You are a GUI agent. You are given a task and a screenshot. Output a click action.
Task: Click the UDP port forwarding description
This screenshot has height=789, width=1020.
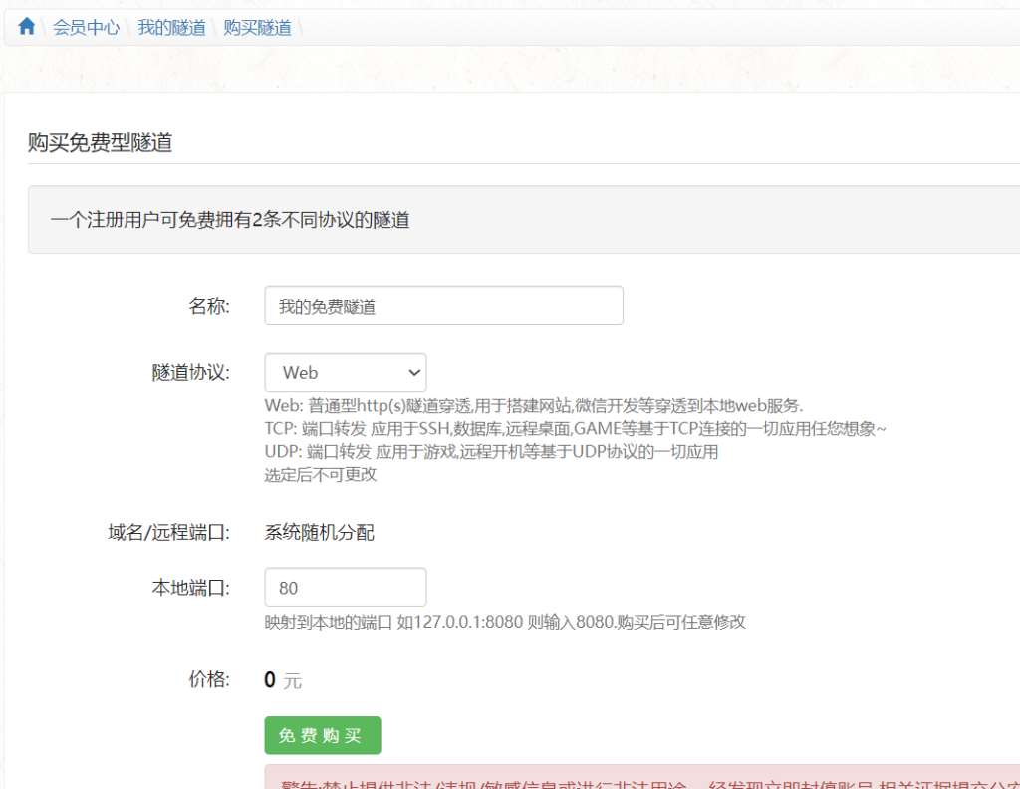tap(491, 452)
